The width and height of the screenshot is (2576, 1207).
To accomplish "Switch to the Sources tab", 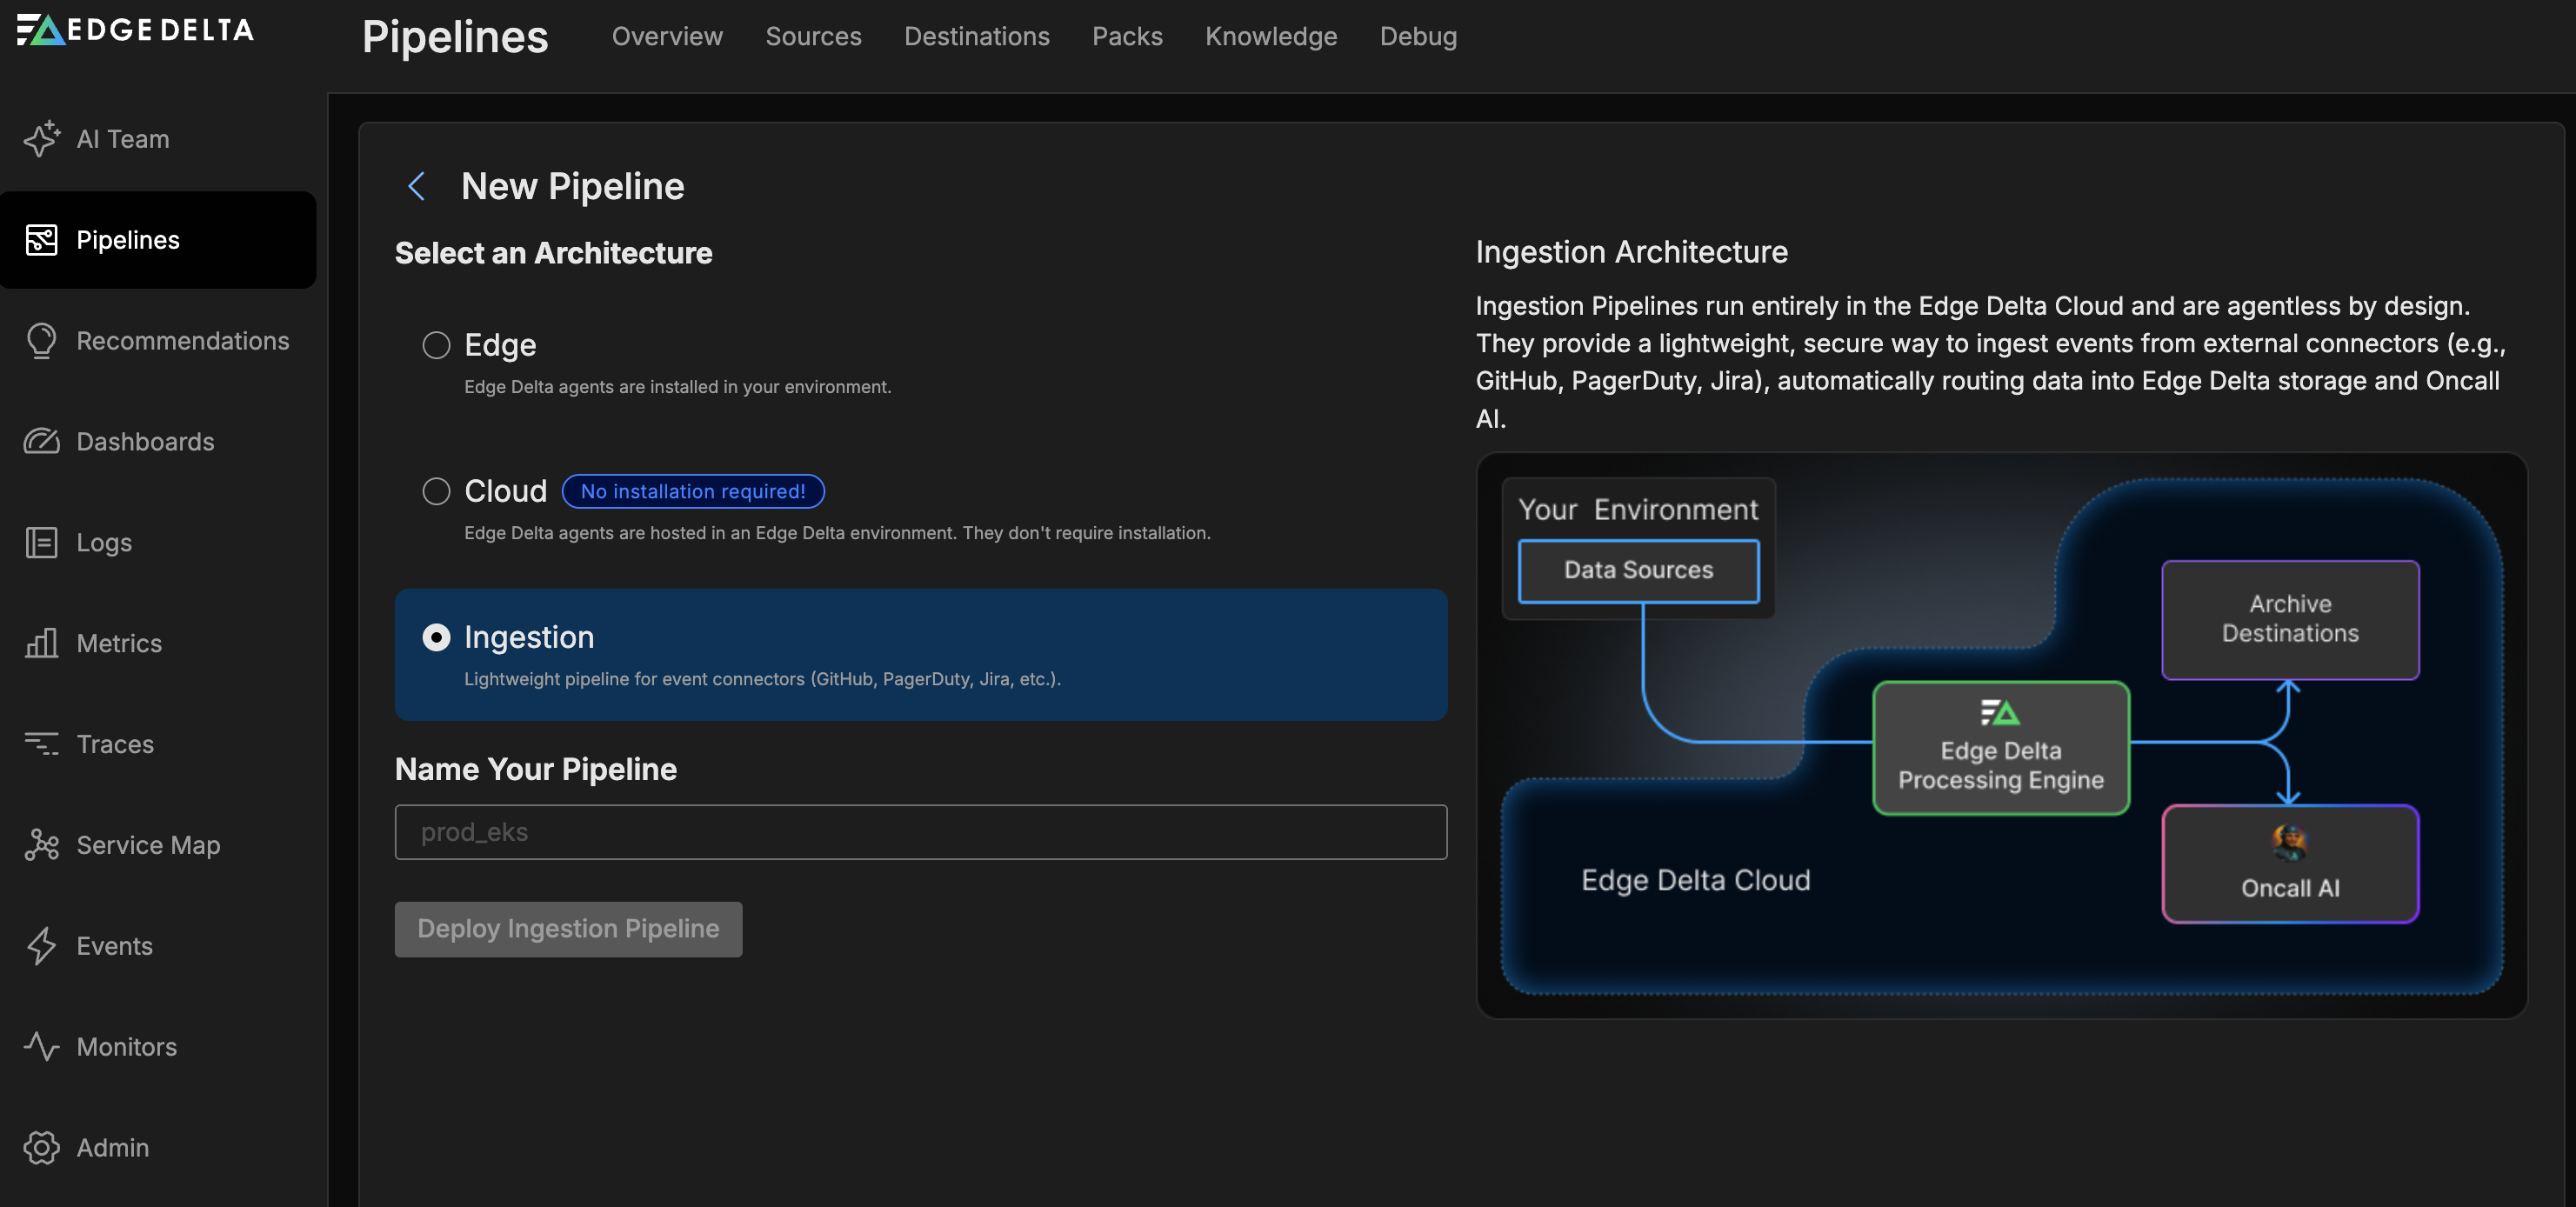I will [813, 36].
